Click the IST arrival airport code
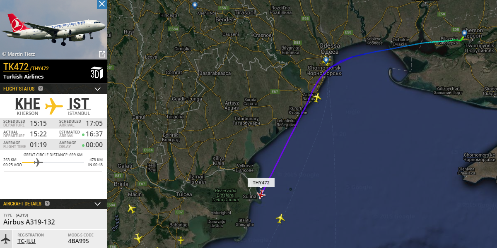This screenshot has width=497, height=248. pyautogui.click(x=79, y=103)
